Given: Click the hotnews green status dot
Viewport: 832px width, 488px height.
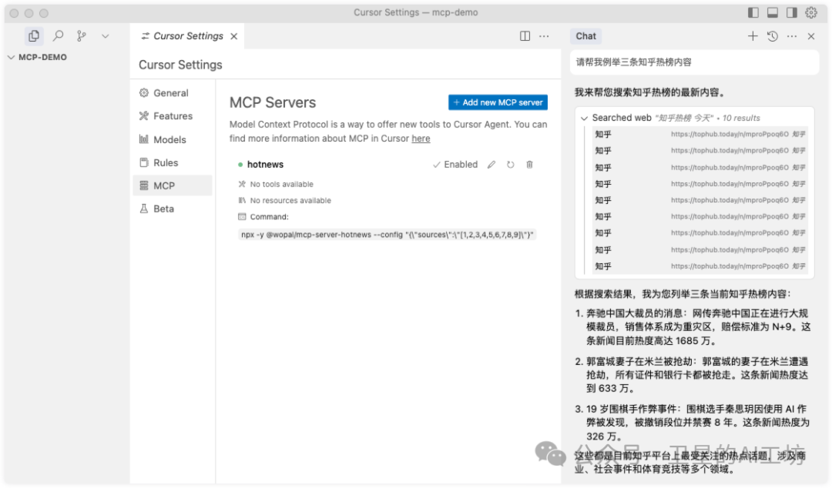Looking at the screenshot, I should 240,165.
